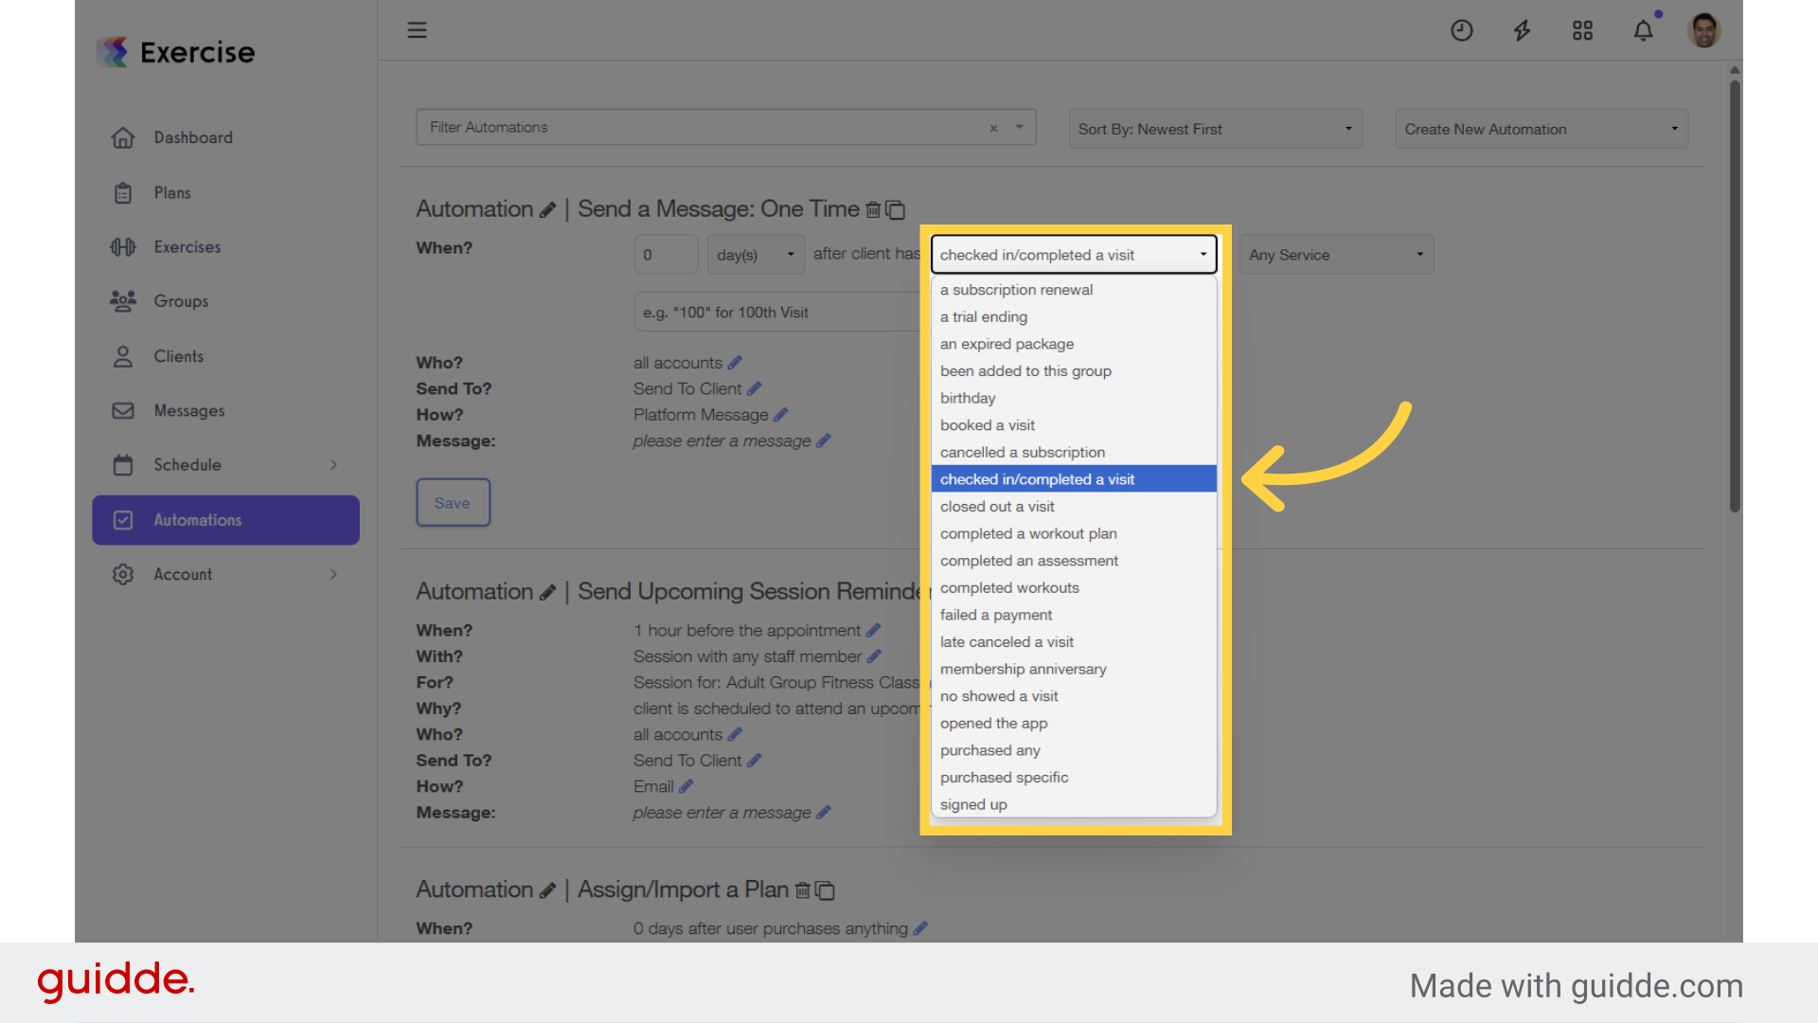
Task: Expand the Account section chevron
Action: [x=333, y=574]
